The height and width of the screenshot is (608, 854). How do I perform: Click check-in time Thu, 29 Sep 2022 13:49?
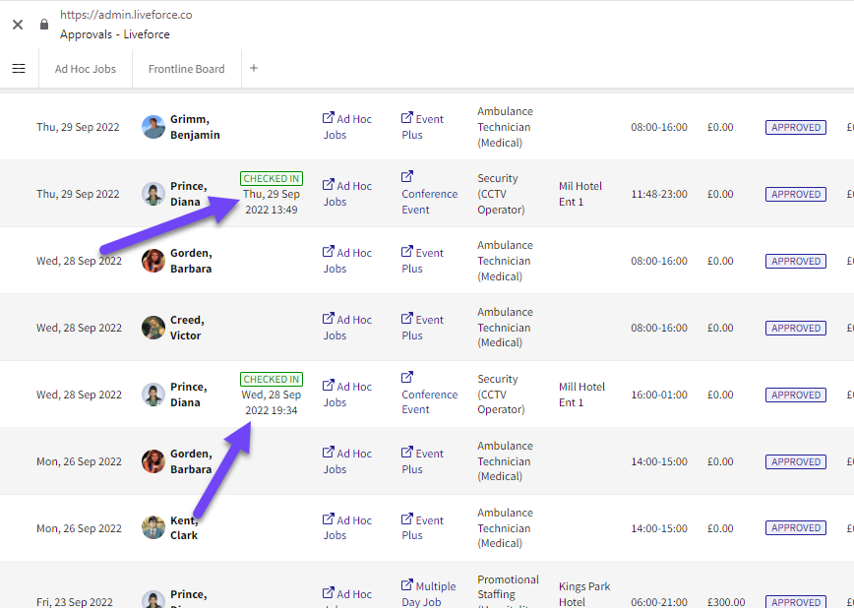(272, 202)
